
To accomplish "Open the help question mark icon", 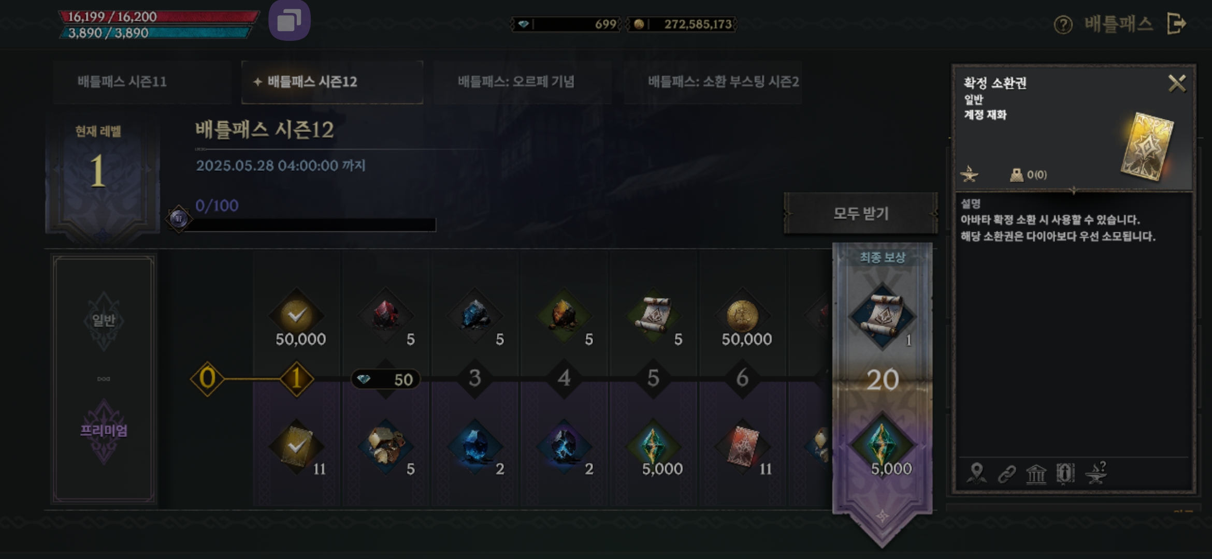I will 1063,24.
